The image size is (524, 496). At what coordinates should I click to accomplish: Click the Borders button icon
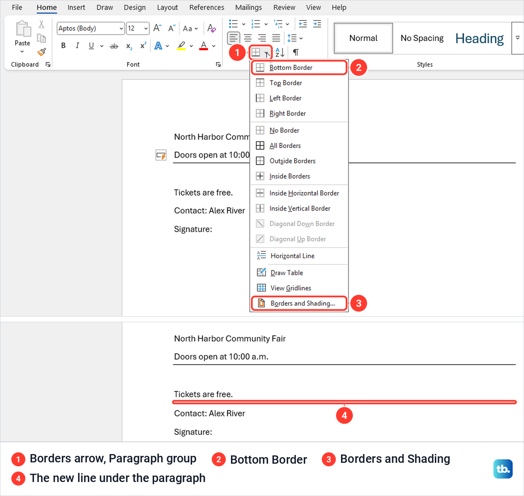click(256, 52)
